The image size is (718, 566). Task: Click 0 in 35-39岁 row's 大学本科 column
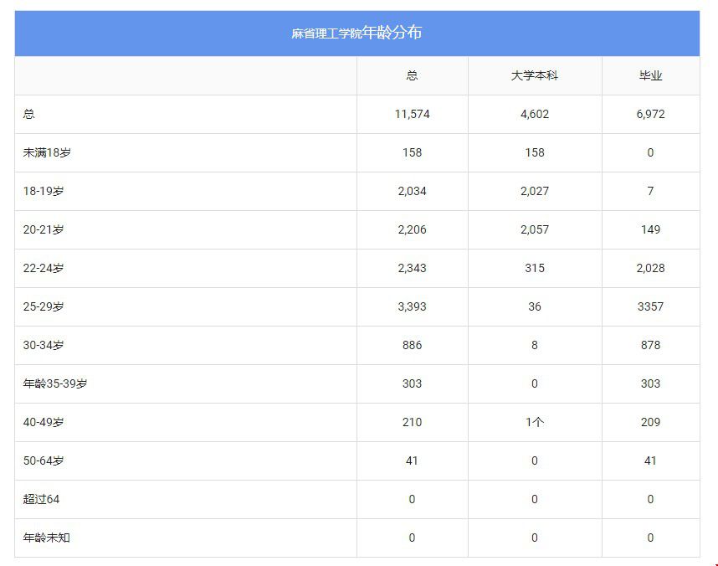[x=535, y=383]
